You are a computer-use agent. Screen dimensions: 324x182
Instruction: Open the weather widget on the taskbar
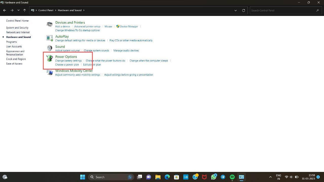pos(5,177)
